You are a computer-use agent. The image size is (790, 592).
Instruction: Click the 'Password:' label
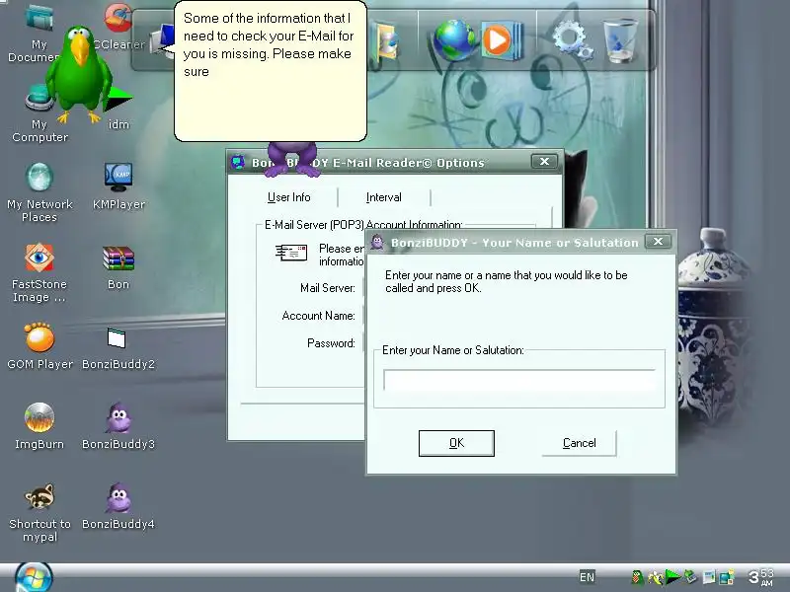pos(331,343)
